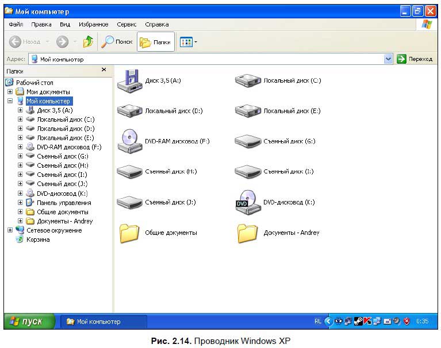Viewport: 441px width, 348px height.
Task: Open the Сервис menu
Action: click(x=126, y=25)
